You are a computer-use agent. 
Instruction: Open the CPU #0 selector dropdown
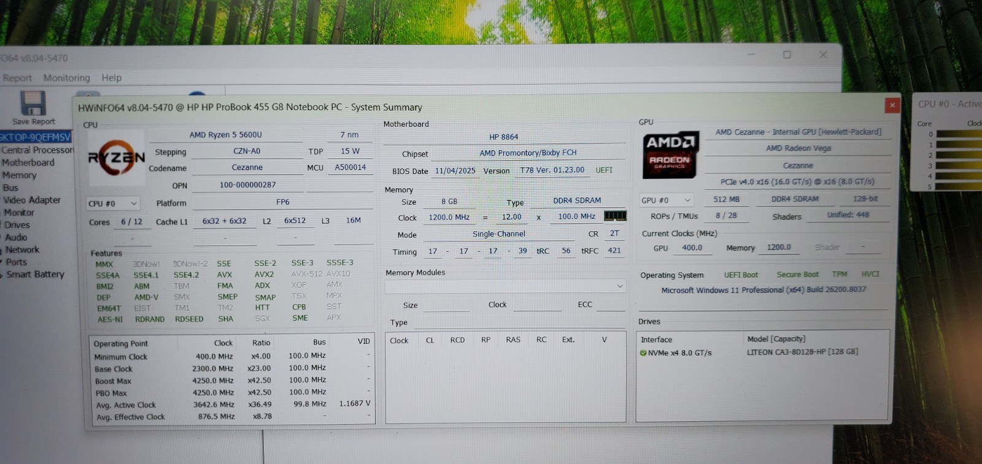pos(114,203)
